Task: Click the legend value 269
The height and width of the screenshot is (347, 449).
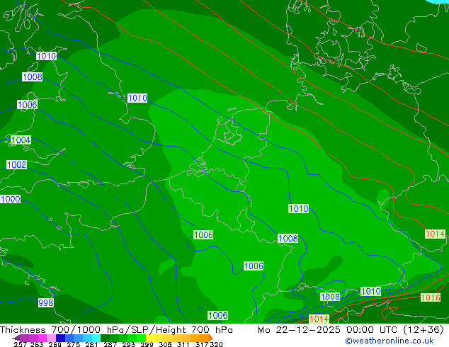Action: [x=55, y=344]
